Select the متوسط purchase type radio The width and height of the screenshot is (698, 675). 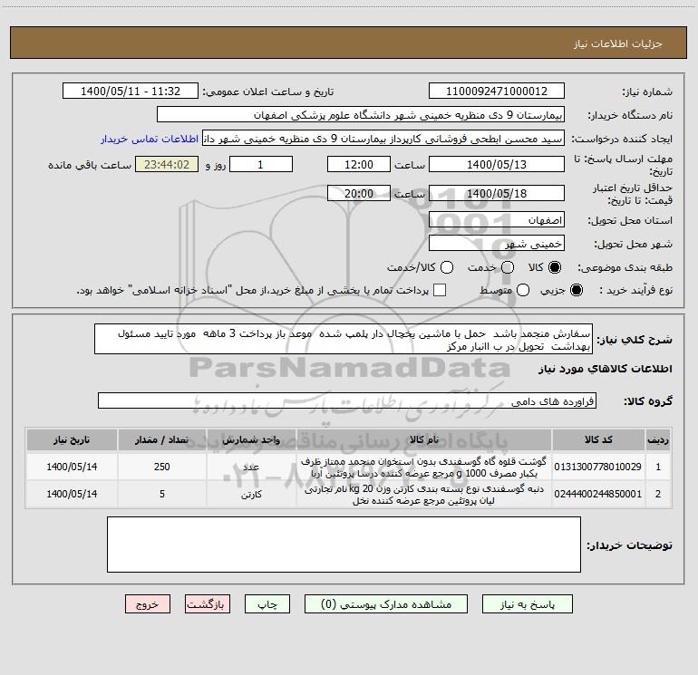tap(523, 291)
